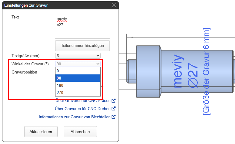Open Informationen zur Gravur von Blechteilen link

[x=75, y=116]
